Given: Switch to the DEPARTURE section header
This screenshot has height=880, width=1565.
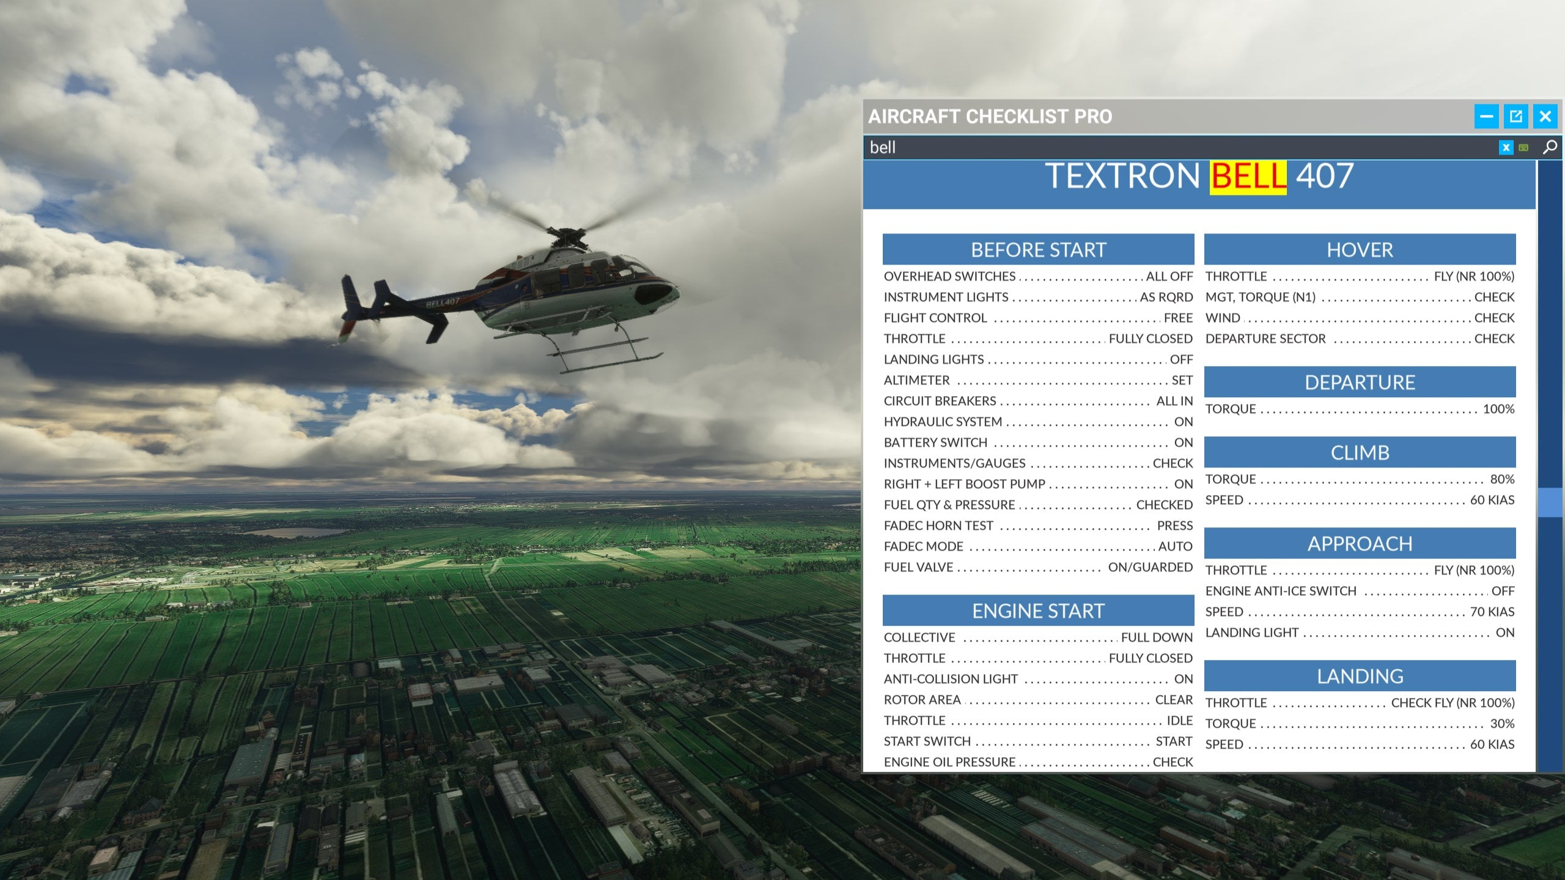Looking at the screenshot, I should click(x=1359, y=383).
